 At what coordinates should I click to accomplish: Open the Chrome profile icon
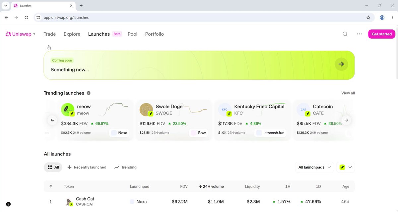pyautogui.click(x=382, y=18)
